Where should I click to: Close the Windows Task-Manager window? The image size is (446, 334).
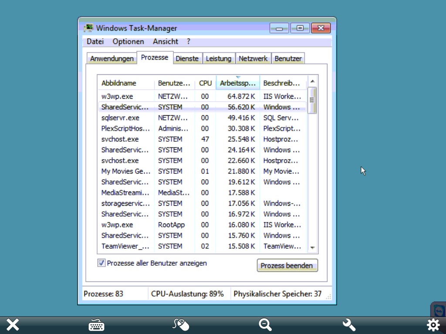point(321,28)
